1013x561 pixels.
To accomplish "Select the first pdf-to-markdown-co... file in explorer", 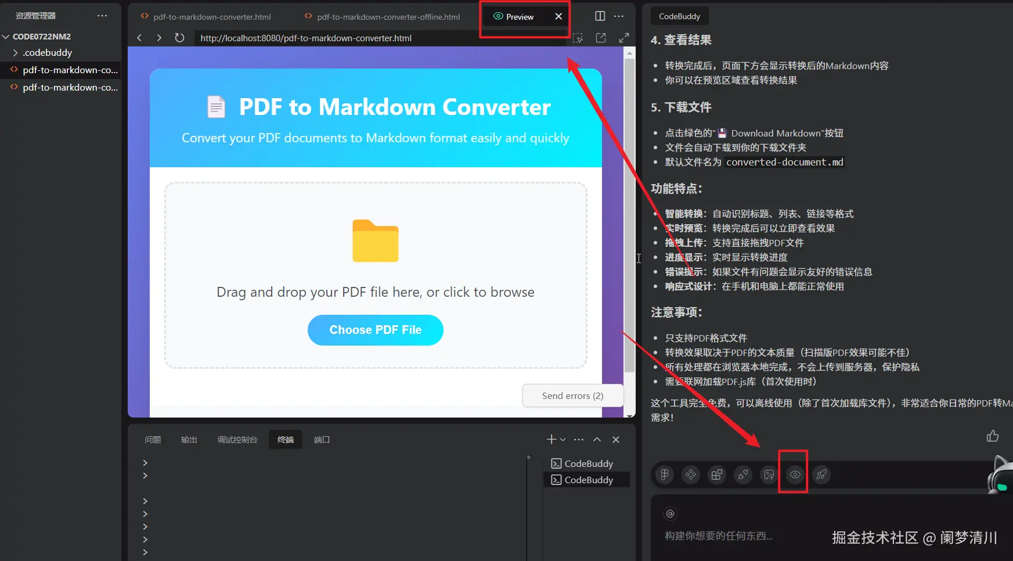I will click(x=61, y=70).
